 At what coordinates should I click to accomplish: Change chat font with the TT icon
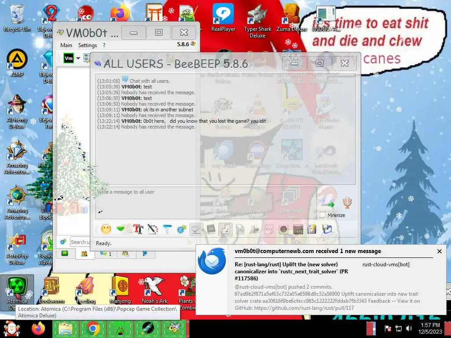coord(138,229)
